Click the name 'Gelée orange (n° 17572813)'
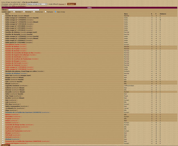The width and height of the screenshot is (178, 146). point(16,67)
